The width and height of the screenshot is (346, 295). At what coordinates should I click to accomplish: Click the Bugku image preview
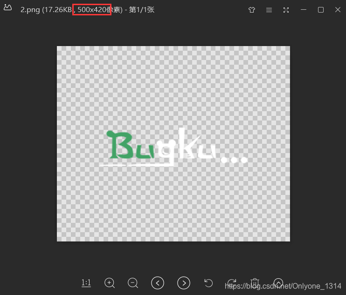[173, 144]
